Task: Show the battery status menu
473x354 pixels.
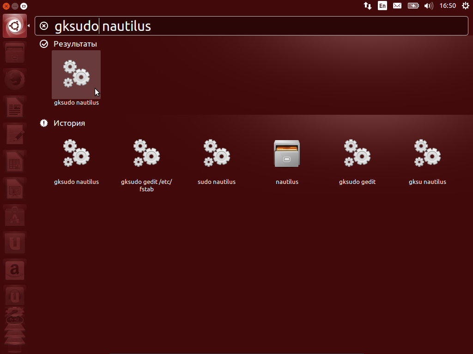Action: [412, 6]
